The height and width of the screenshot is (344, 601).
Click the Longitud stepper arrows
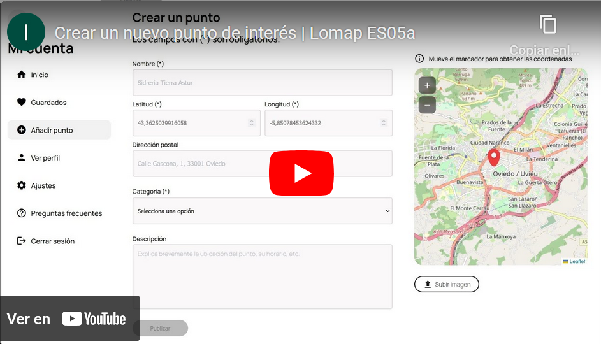384,122
